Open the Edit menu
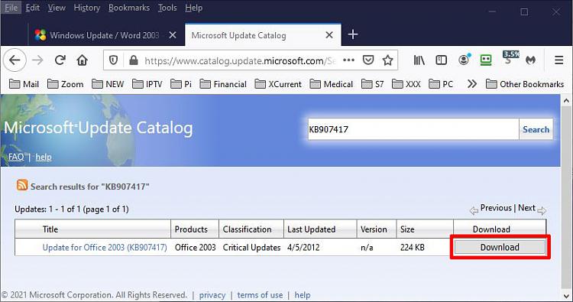 click(x=33, y=8)
